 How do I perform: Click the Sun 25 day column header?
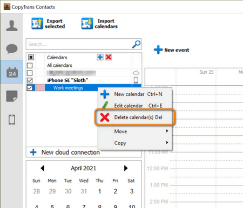pos(206,72)
